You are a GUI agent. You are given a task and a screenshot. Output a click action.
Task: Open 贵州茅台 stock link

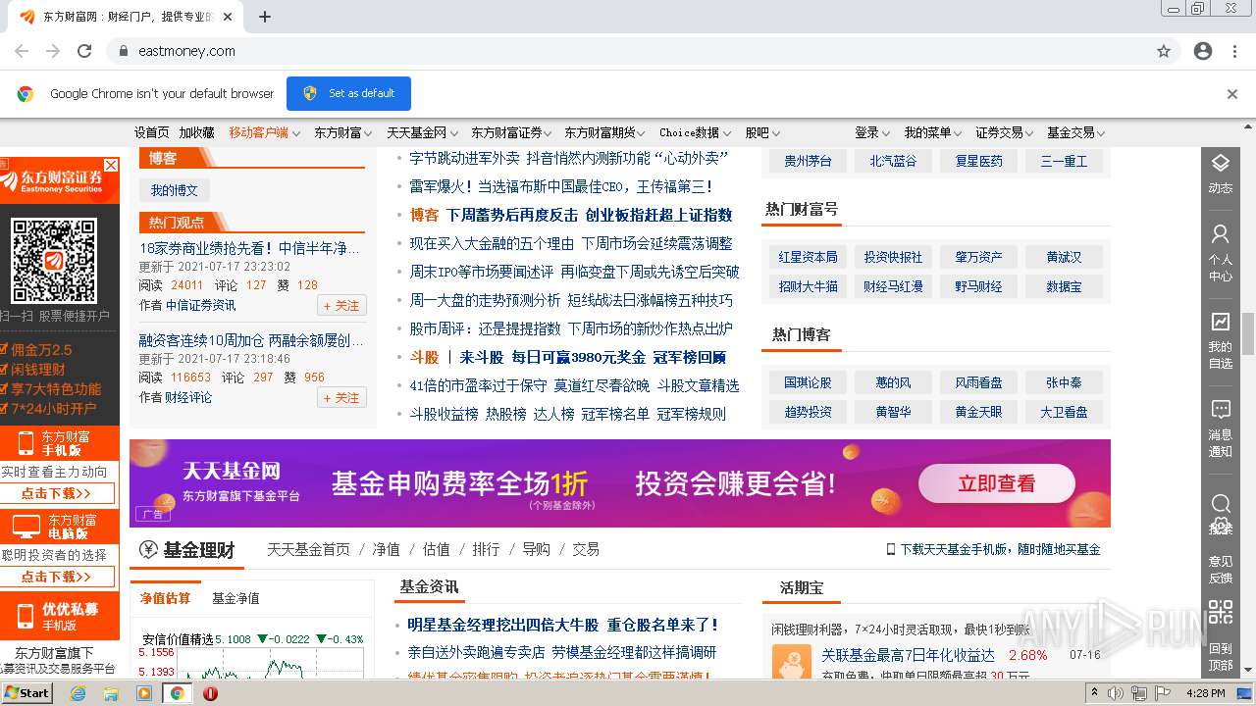[x=808, y=161]
